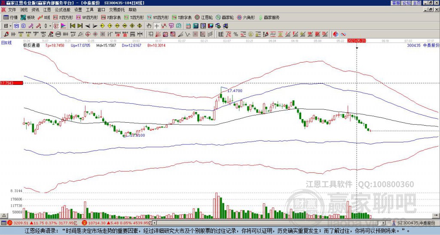The image size is (440, 235).
Task: Toggle the crosshair cursor tool
Action: [x=156, y=26]
